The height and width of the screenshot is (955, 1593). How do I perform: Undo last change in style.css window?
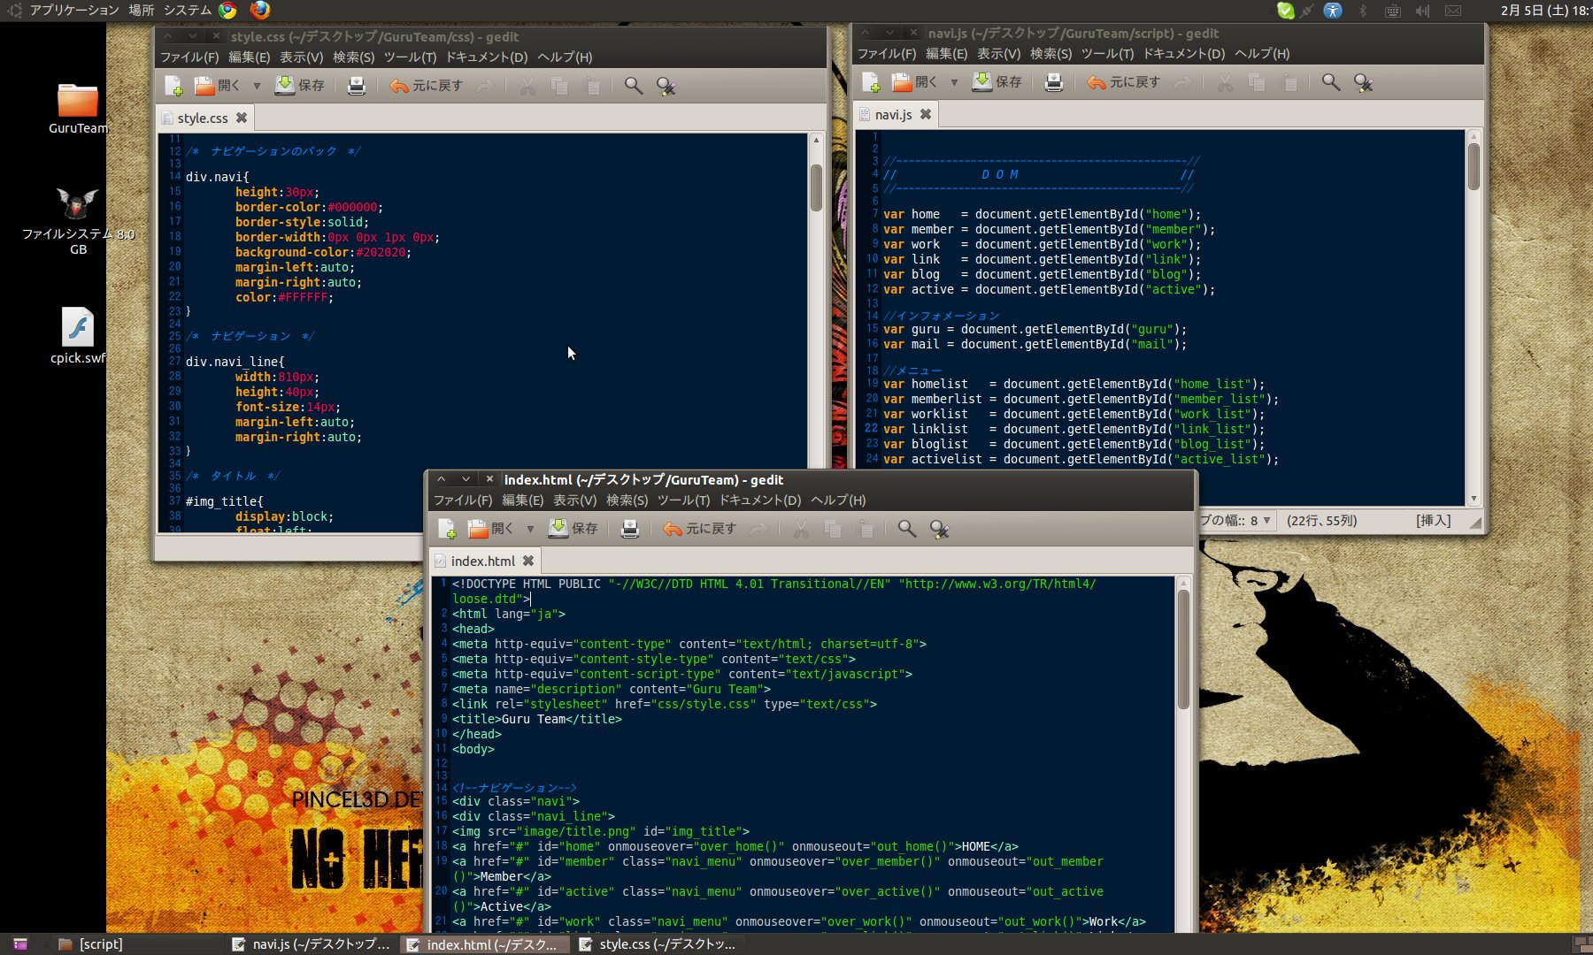click(x=426, y=86)
